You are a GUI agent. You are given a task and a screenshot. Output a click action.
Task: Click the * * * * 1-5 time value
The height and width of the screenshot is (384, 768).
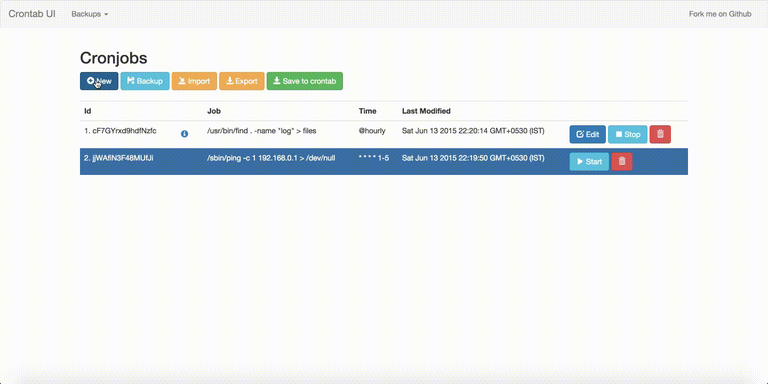coord(374,158)
